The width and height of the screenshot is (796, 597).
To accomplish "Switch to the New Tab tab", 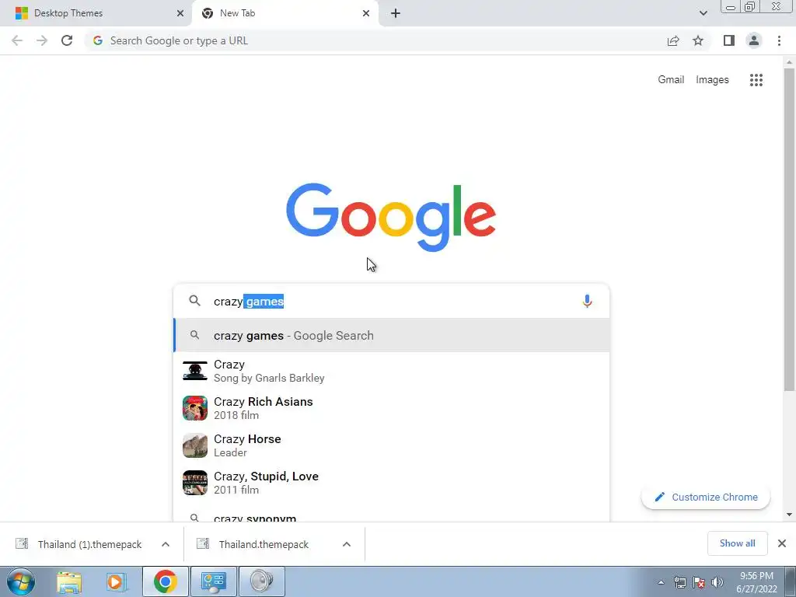I will click(x=285, y=13).
